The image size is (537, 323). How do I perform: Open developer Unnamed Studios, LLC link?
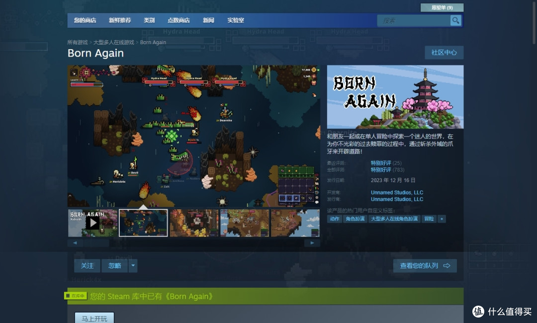(397, 193)
